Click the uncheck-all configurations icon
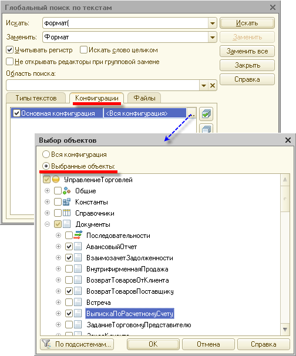Screen dimensions: 296x356 click(x=206, y=129)
